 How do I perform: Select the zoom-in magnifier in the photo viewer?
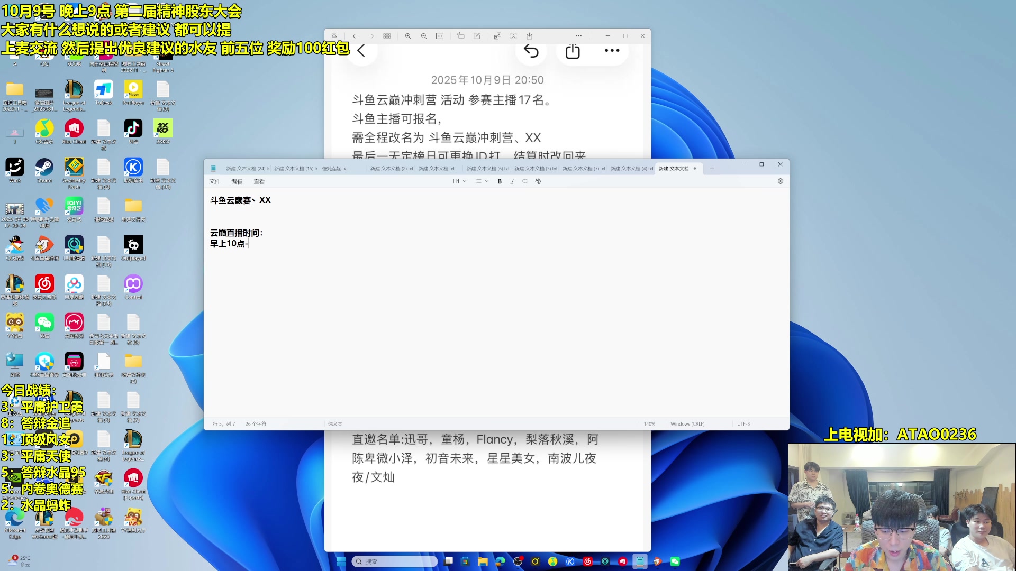coord(408,35)
